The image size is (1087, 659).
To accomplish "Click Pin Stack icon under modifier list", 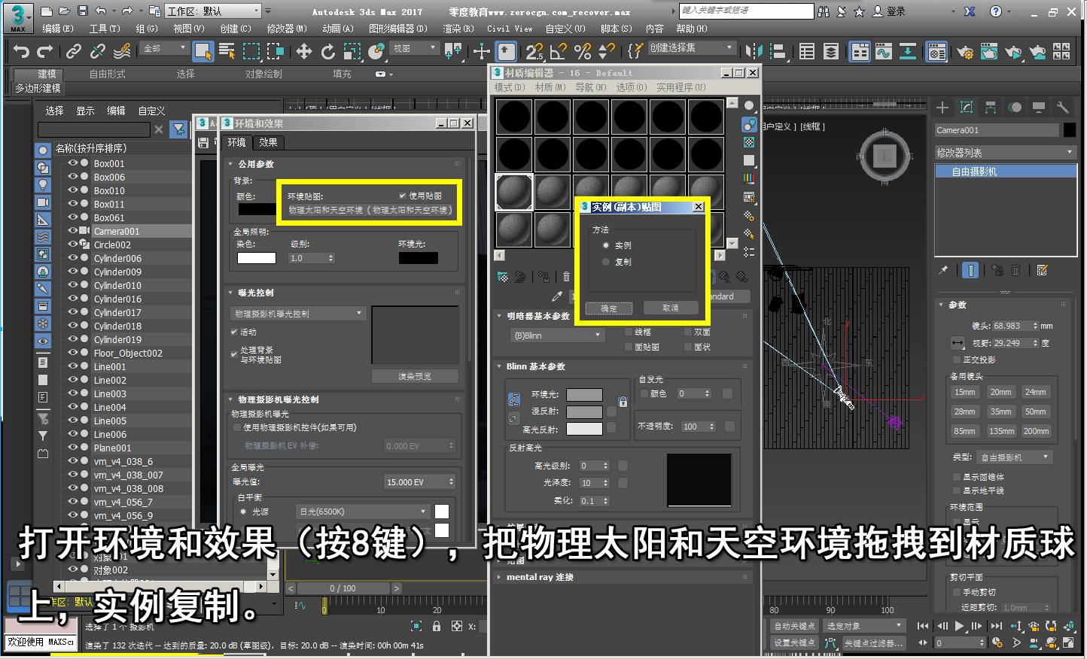I will pyautogui.click(x=943, y=270).
